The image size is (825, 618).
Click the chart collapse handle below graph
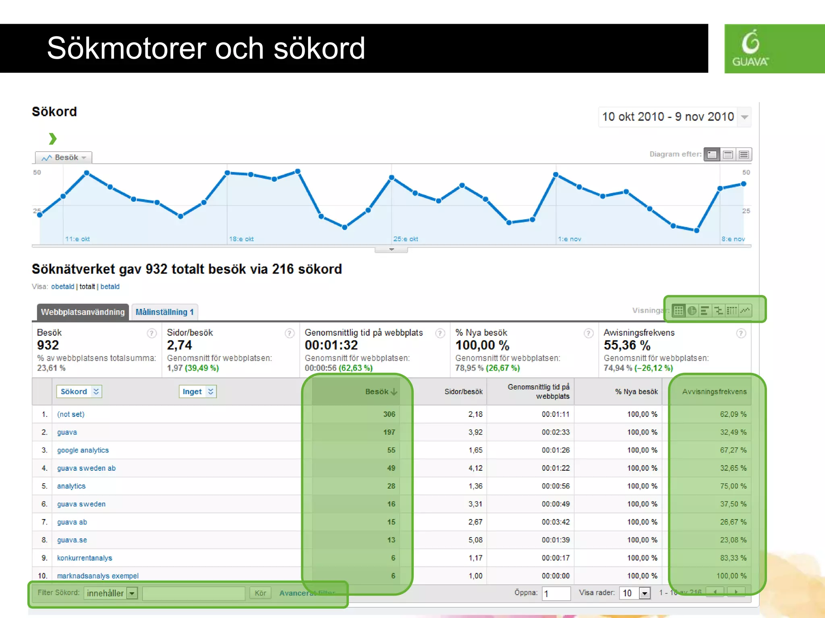click(391, 250)
